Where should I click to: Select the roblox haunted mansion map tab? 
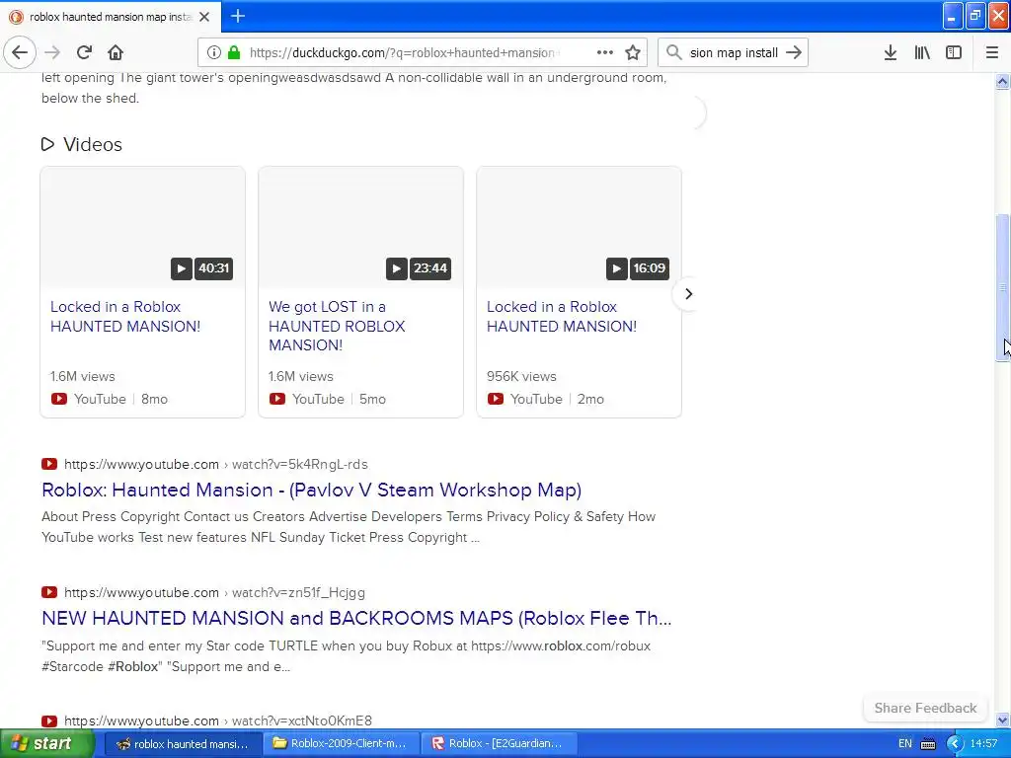tap(111, 17)
